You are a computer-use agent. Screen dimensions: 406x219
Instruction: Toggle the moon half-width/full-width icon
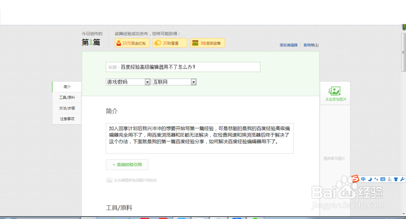[x=370, y=179]
